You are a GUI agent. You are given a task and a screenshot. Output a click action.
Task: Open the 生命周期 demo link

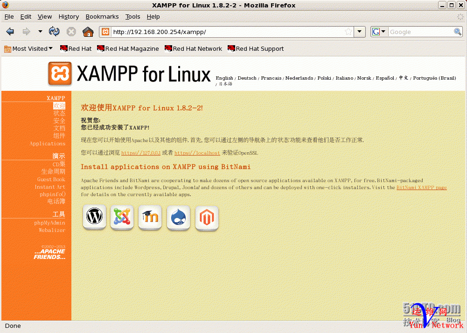(53, 171)
